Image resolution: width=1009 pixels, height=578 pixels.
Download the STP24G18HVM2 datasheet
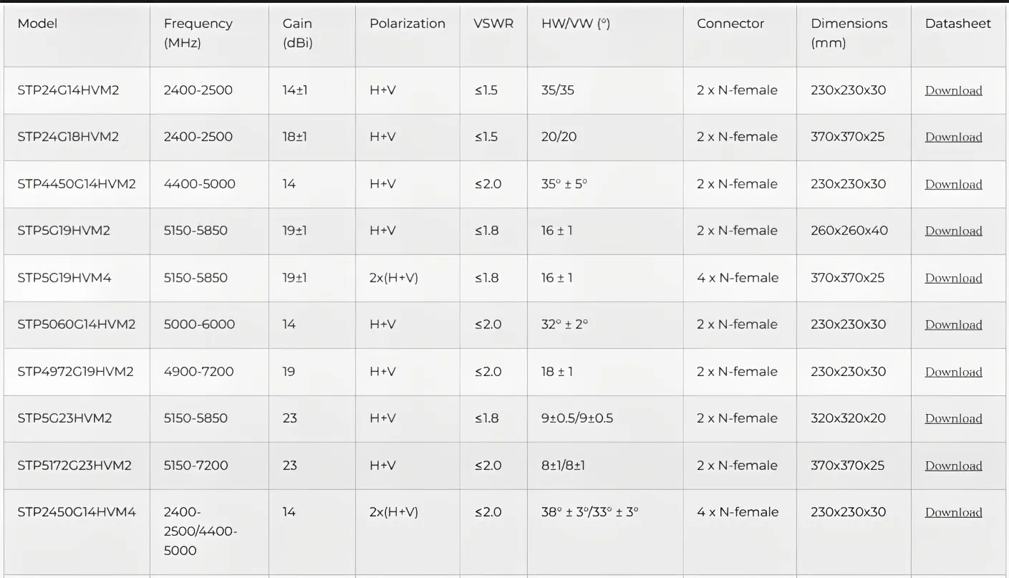click(x=953, y=137)
